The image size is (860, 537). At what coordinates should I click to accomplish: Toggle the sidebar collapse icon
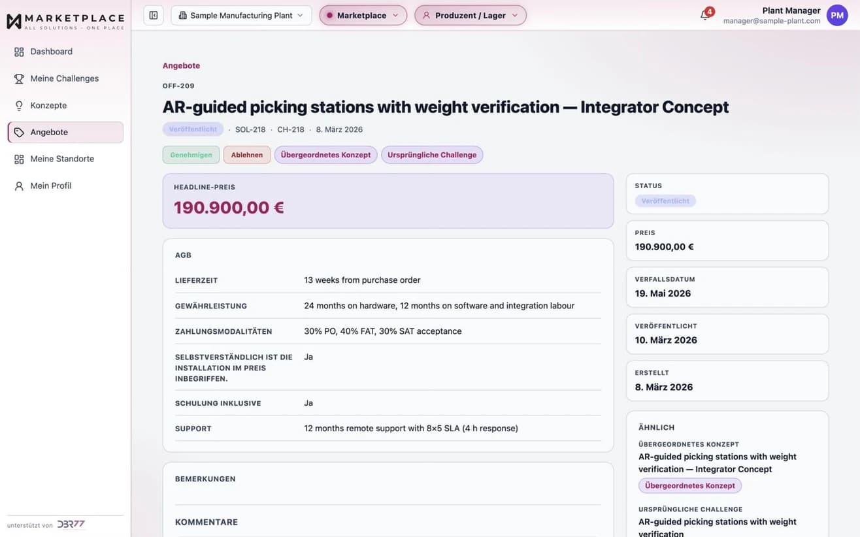[154, 15]
